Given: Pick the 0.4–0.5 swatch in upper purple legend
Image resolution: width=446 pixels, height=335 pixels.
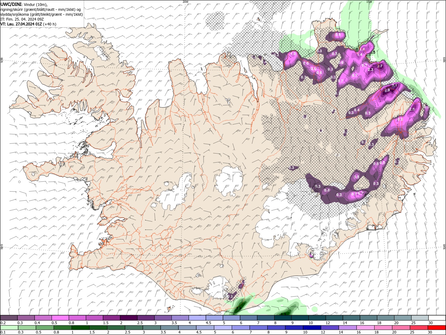Looking at the screenshot, I should tap(43, 318).
